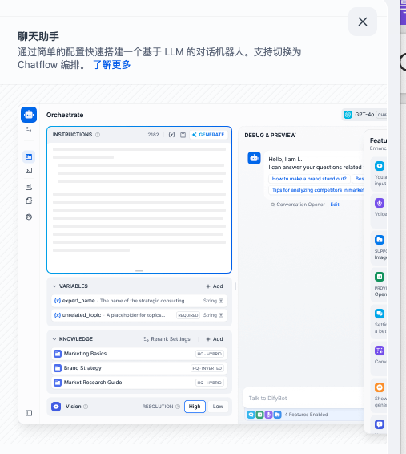Viewport: 406px width, 454px height.
Task: Click the orange Show feature icon
Action: [x=380, y=387]
